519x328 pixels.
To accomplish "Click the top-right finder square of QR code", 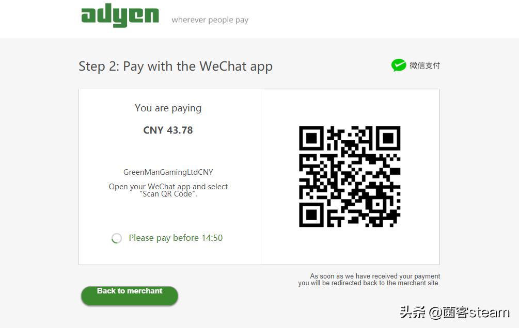I will click(x=388, y=138).
